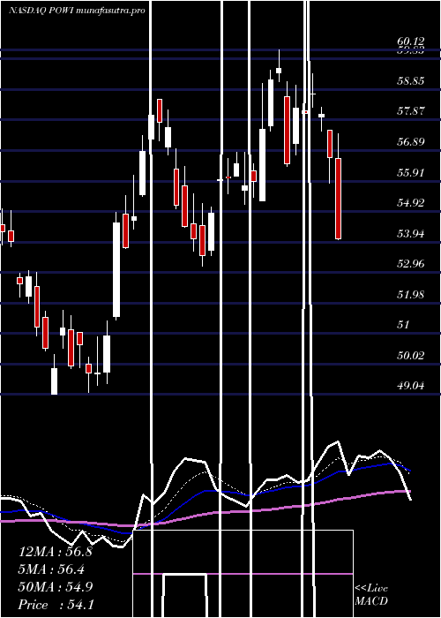Click the 53.94 price level label
Screen dimensions: 441x618
tap(411, 234)
